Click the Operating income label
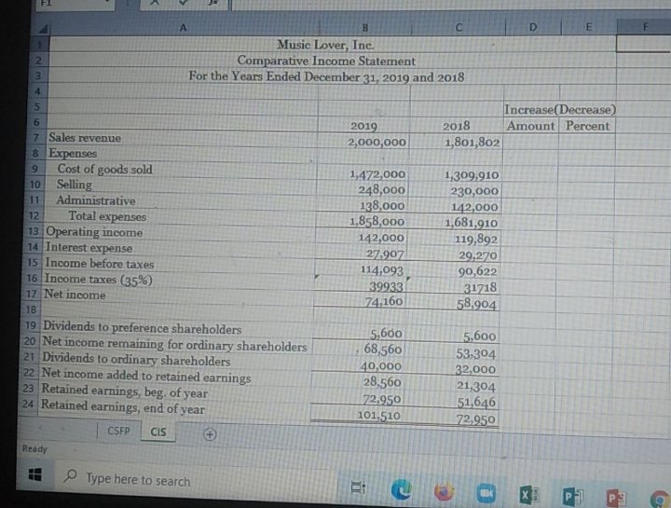This screenshot has height=508, width=671. click(94, 232)
